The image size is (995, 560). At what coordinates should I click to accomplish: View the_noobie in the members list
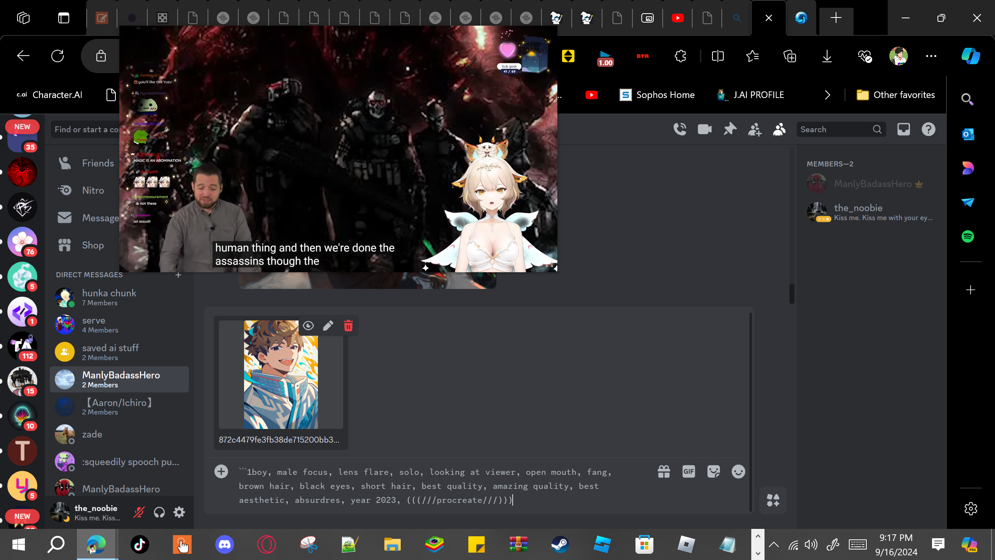click(x=871, y=212)
